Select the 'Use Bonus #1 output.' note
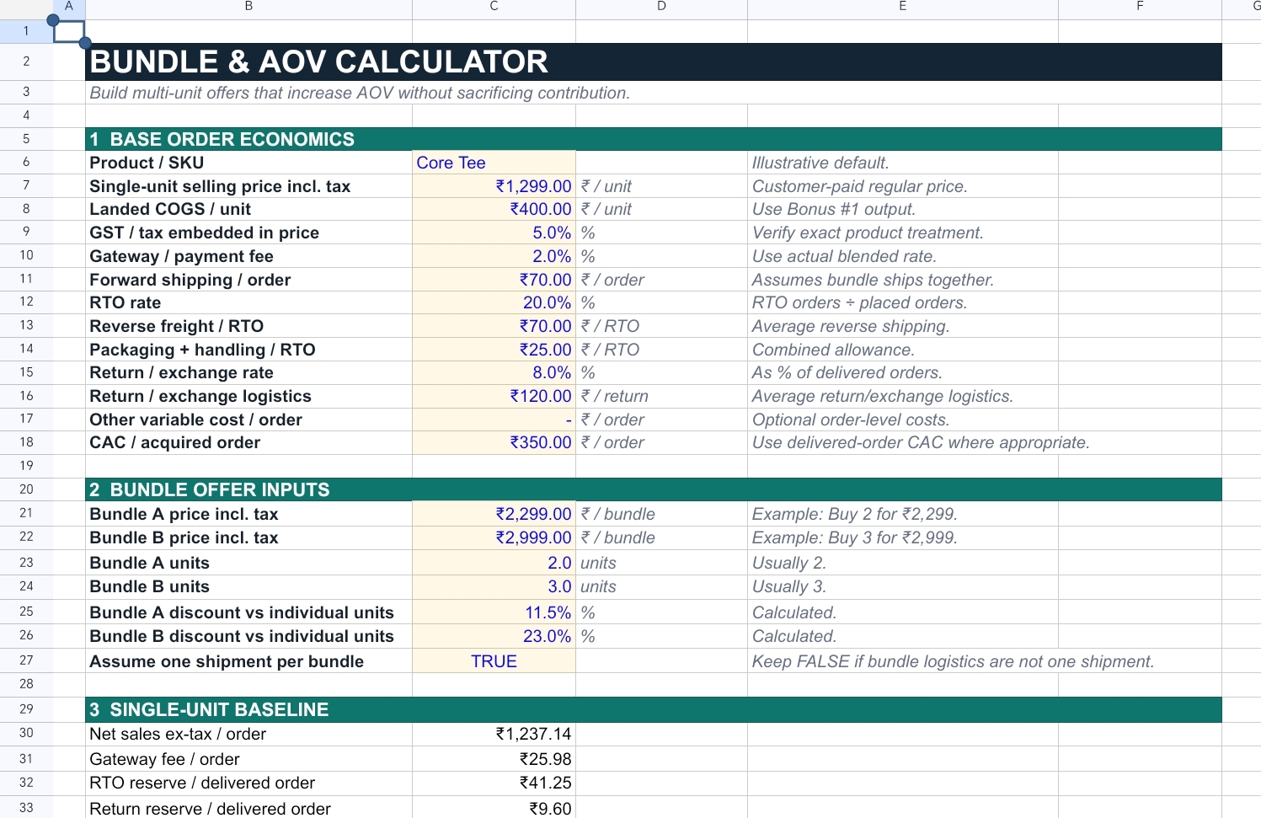Viewport: 1261px width, 818px height. tap(833, 209)
